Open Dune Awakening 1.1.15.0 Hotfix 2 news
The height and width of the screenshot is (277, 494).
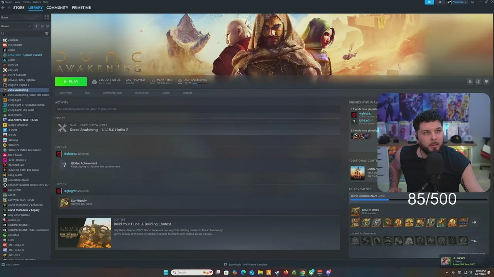[x=99, y=130]
